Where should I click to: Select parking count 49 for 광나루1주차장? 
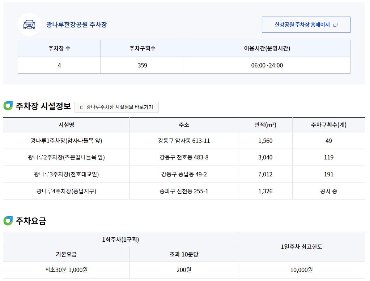329,141
